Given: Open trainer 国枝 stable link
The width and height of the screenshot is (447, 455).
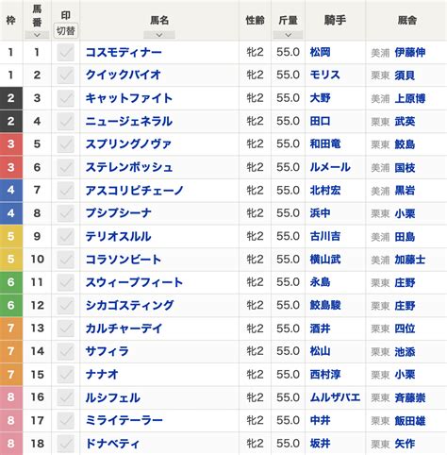Looking at the screenshot, I should (x=405, y=167).
